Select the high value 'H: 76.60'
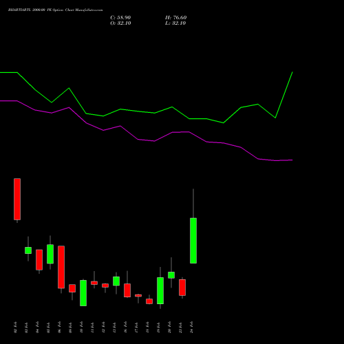 click(175, 18)
